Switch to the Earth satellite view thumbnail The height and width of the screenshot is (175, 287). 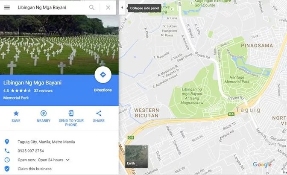pyautogui.click(x=136, y=156)
